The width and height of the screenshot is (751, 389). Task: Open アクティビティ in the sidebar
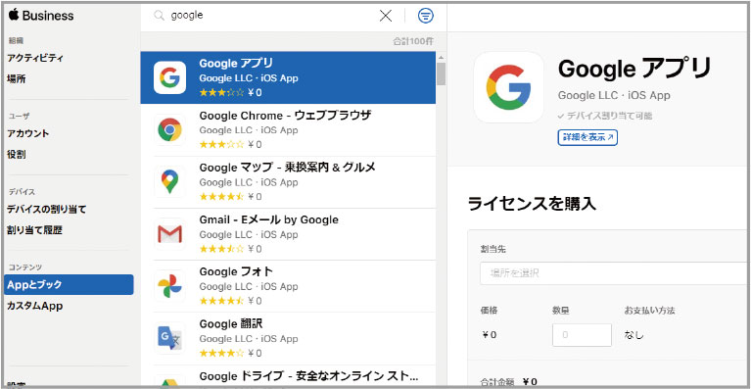click(x=35, y=59)
